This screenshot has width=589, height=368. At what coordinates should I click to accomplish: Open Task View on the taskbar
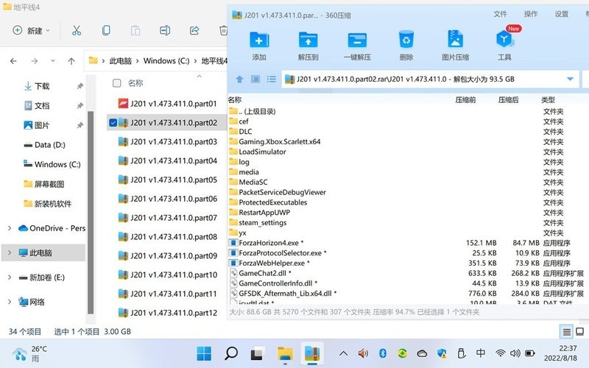coord(258,353)
